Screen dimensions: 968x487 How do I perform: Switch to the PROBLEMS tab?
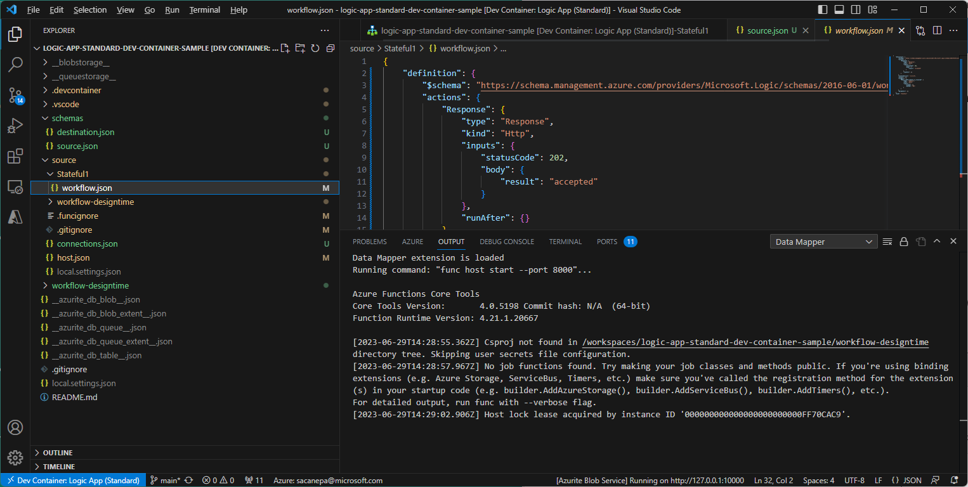(x=369, y=242)
